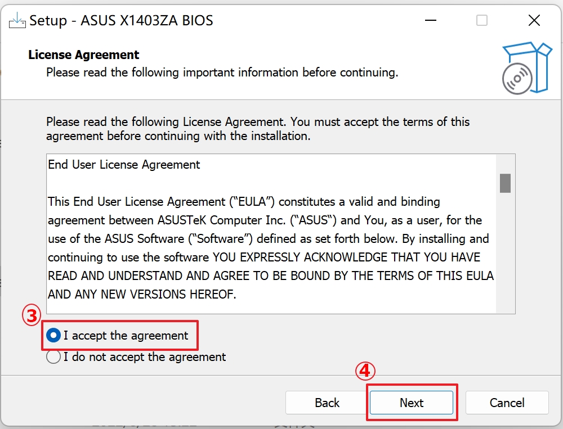Close the Setup window with X
Viewport: 563px width, 429px height.
534,21
